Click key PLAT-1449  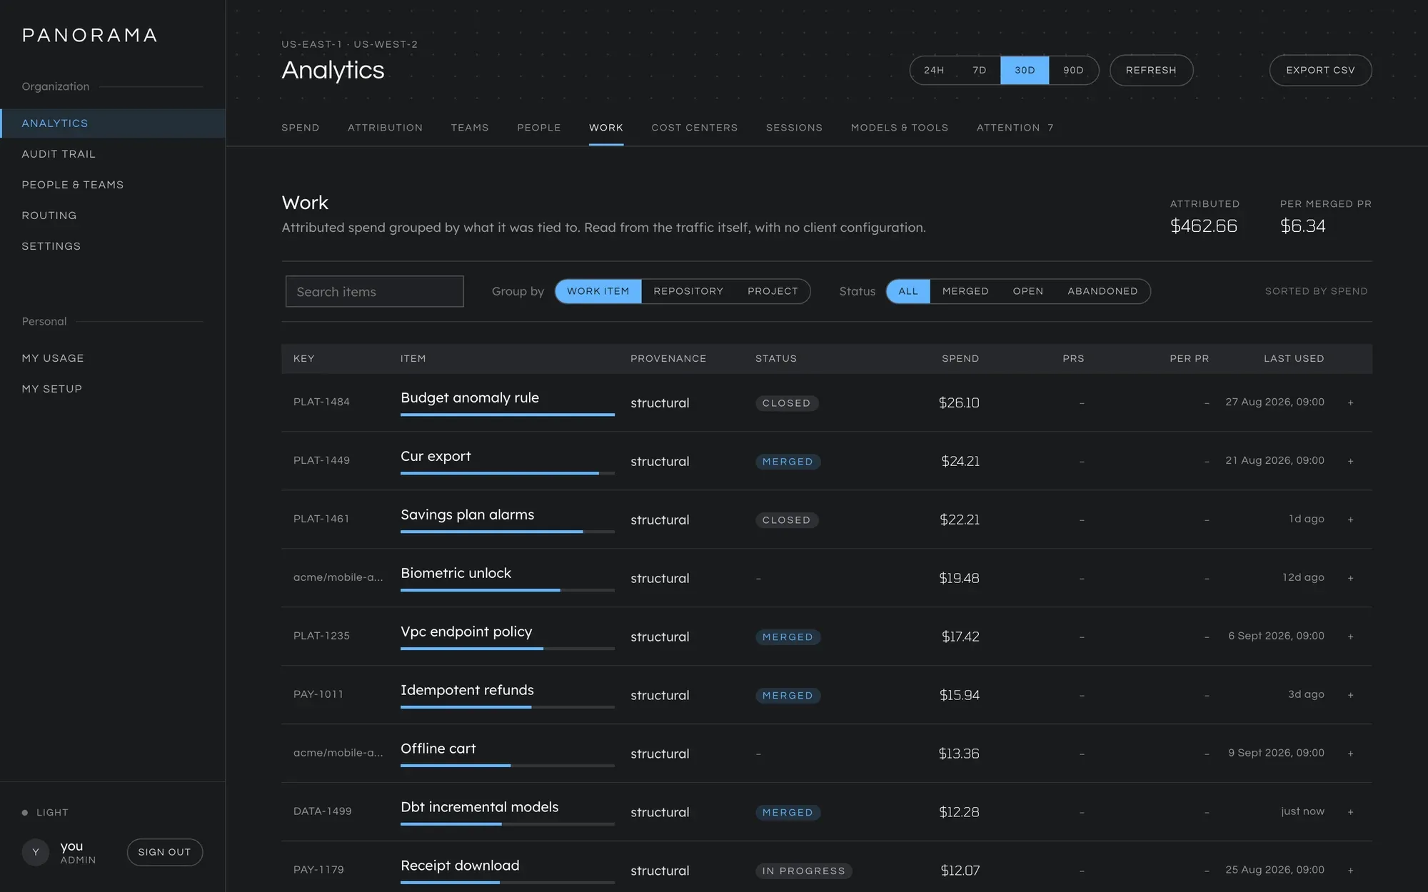pos(321,460)
